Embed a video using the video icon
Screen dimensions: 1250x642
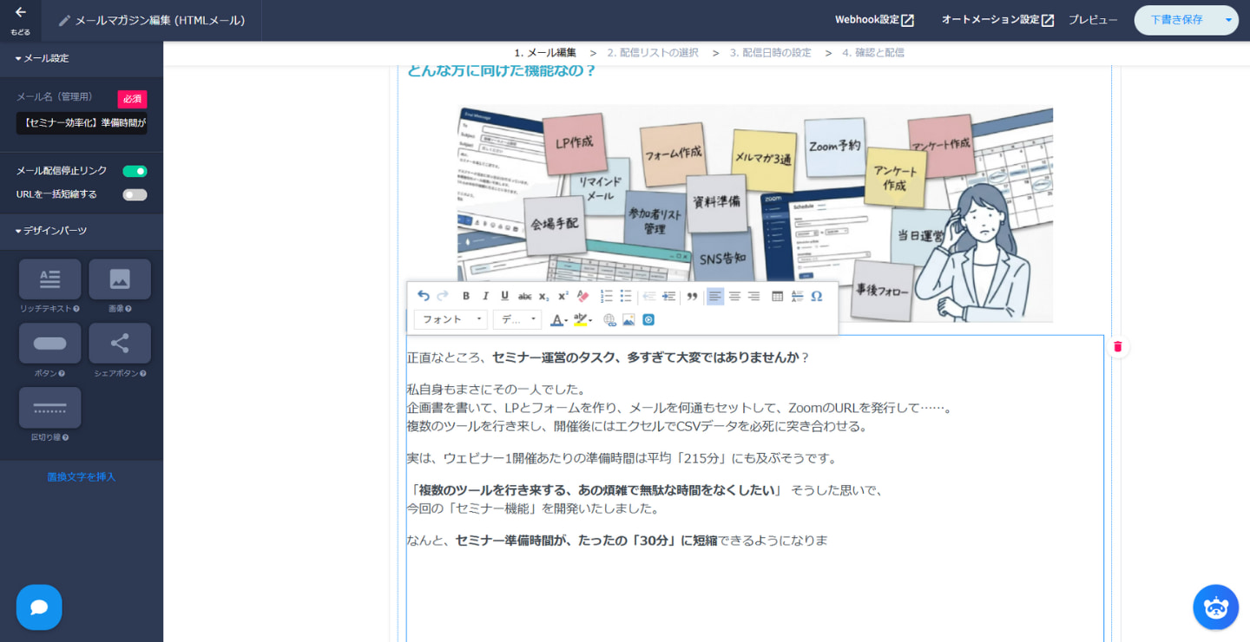648,319
